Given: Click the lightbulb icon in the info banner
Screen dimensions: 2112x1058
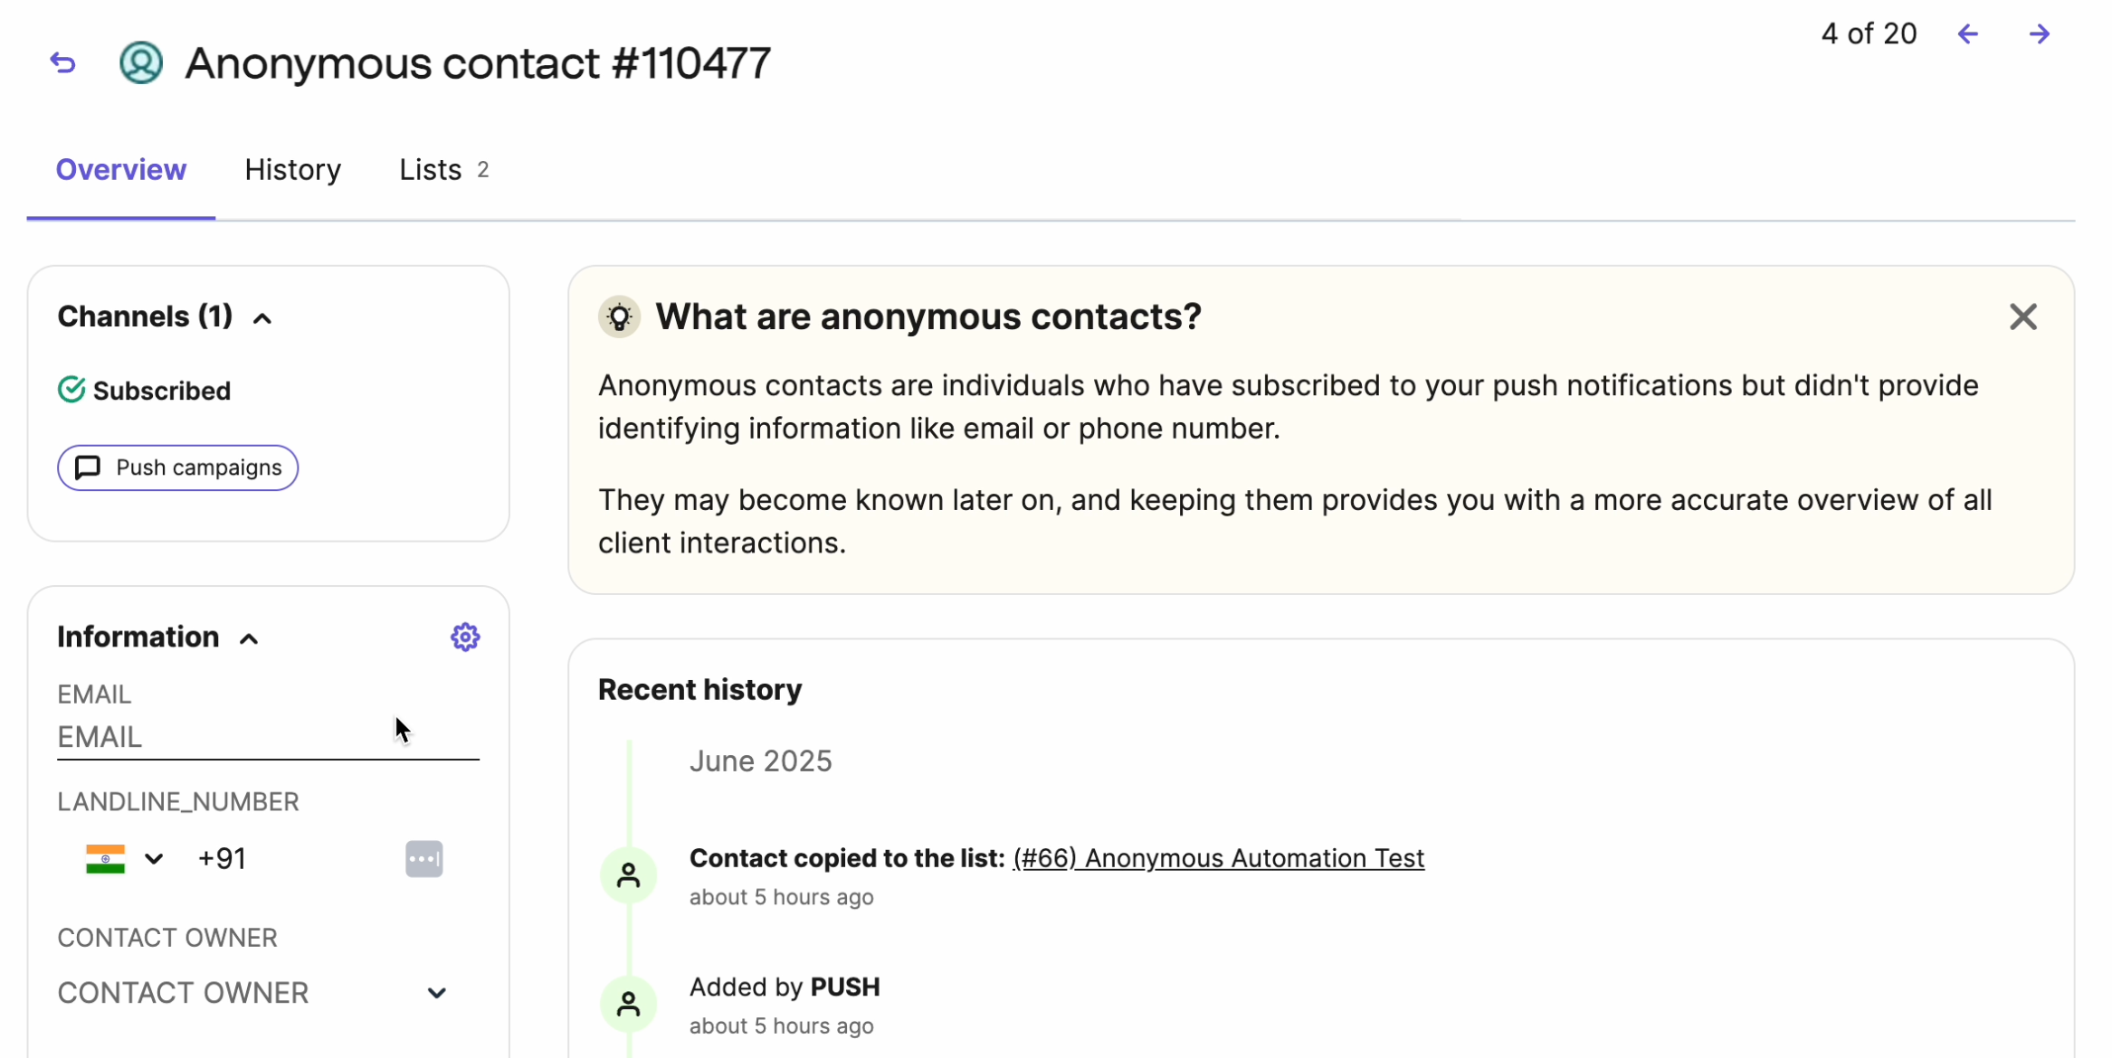Looking at the screenshot, I should (x=619, y=316).
